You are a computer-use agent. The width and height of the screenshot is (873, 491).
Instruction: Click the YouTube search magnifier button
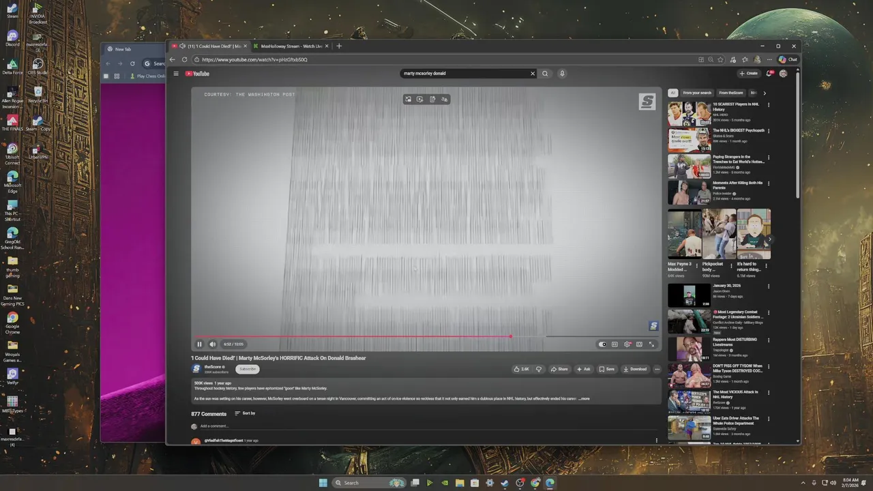[x=545, y=74]
